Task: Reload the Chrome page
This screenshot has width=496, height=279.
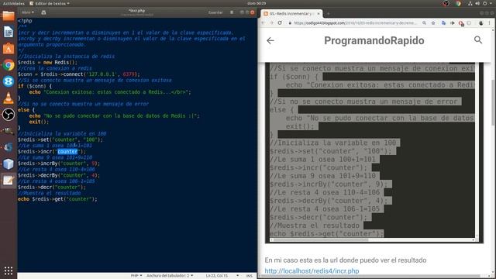Action: point(280,22)
